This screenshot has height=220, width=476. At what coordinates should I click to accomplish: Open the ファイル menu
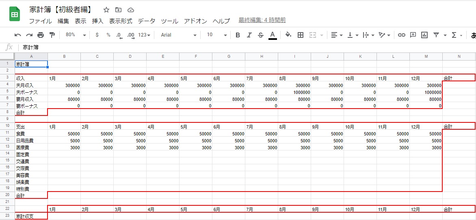click(x=40, y=21)
